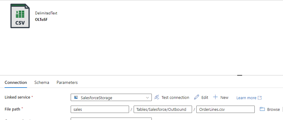Open the Learn more link
Viewport: 283px width, 120px height.
pos(246,98)
